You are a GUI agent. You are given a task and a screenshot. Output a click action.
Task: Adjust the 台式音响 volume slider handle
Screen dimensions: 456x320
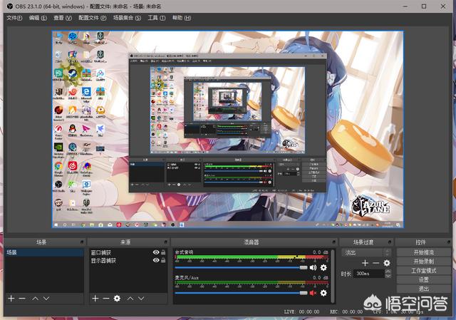304,267
